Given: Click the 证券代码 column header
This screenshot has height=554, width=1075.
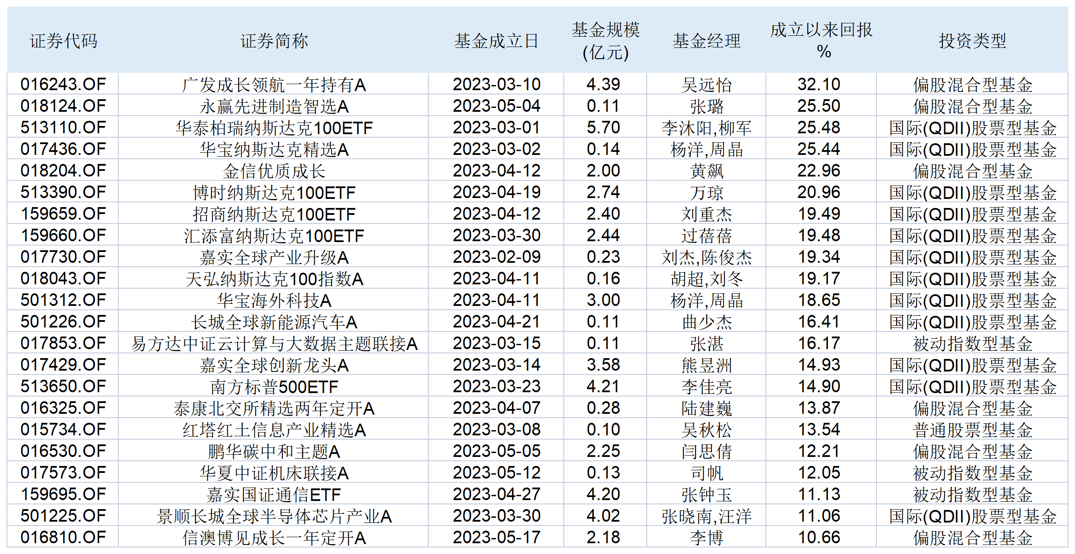Looking at the screenshot, I should click(x=63, y=41).
